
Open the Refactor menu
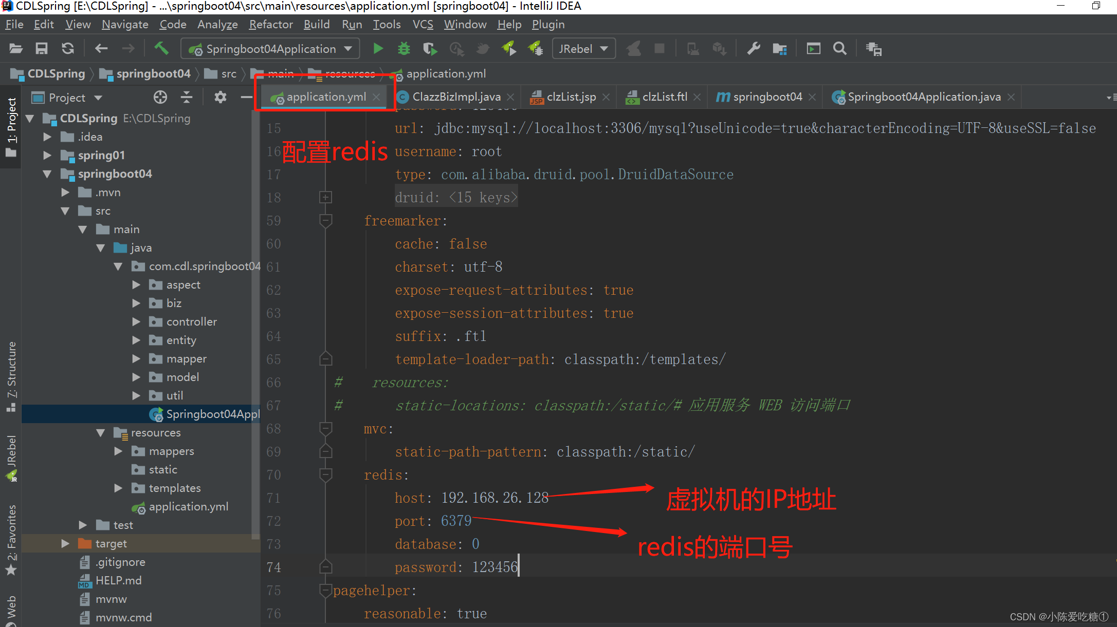(271, 24)
